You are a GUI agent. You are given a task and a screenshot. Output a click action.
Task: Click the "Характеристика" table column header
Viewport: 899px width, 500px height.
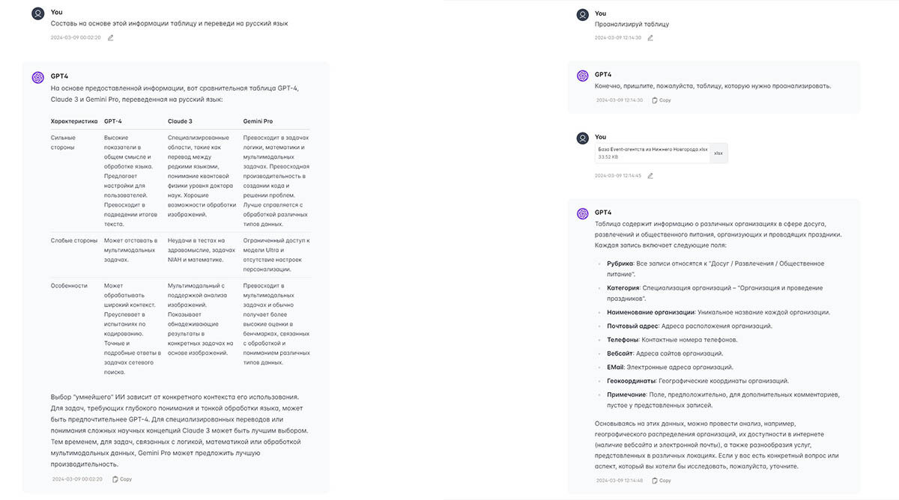tap(74, 121)
